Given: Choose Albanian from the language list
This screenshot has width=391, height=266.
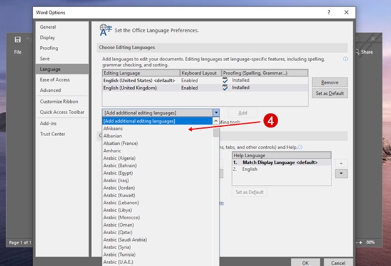Looking at the screenshot, I should [157, 136].
